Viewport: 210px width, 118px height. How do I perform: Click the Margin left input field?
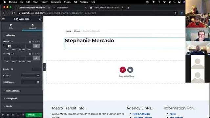pos(29,46)
